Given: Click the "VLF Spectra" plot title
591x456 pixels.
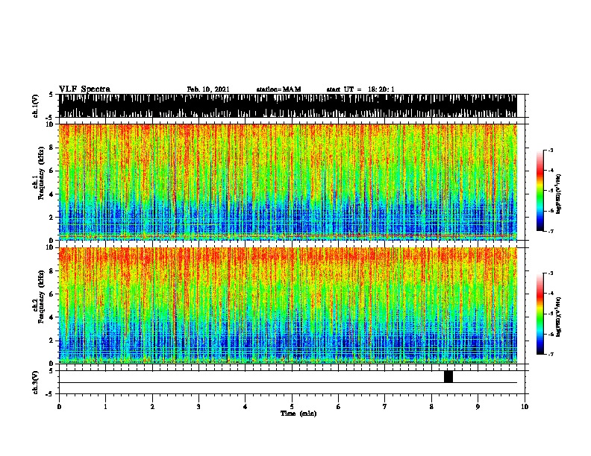Looking at the screenshot, I should [84, 89].
